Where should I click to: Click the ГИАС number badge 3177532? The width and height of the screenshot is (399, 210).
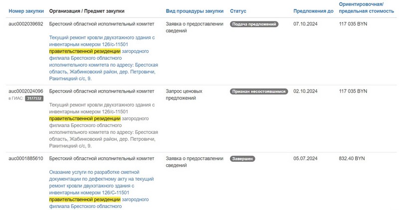pos(34,99)
